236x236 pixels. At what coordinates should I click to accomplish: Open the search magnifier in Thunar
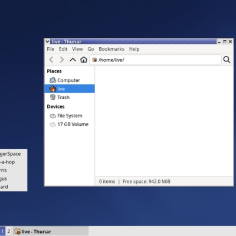227,60
